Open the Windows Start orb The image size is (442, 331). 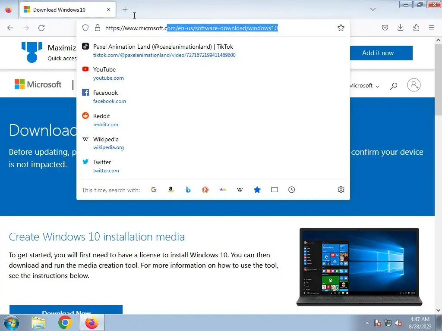(12, 322)
